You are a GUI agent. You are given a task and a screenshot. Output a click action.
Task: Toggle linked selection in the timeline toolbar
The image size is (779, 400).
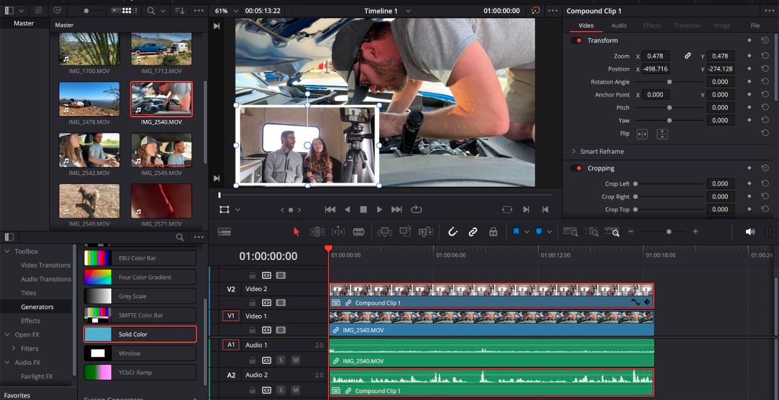(x=473, y=231)
